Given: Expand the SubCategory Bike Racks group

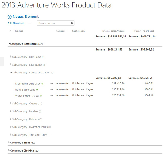Looking at the screenshot, I should [11, 57].
